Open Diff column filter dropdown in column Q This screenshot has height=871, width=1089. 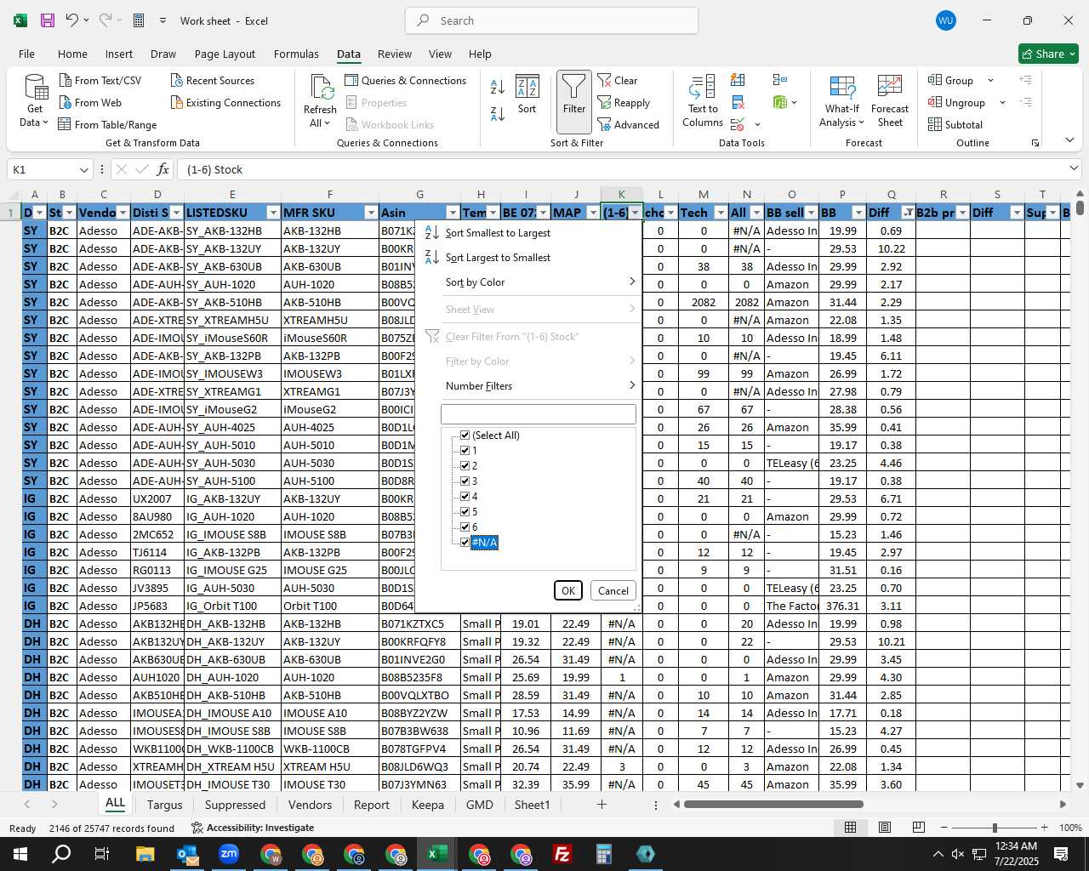(909, 213)
